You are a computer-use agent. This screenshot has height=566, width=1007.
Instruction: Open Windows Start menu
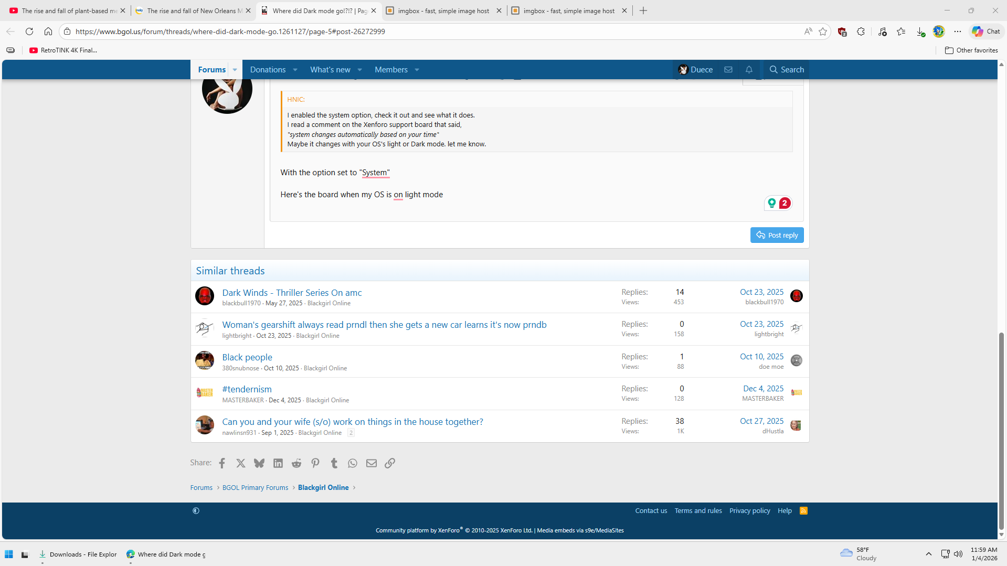click(x=9, y=554)
